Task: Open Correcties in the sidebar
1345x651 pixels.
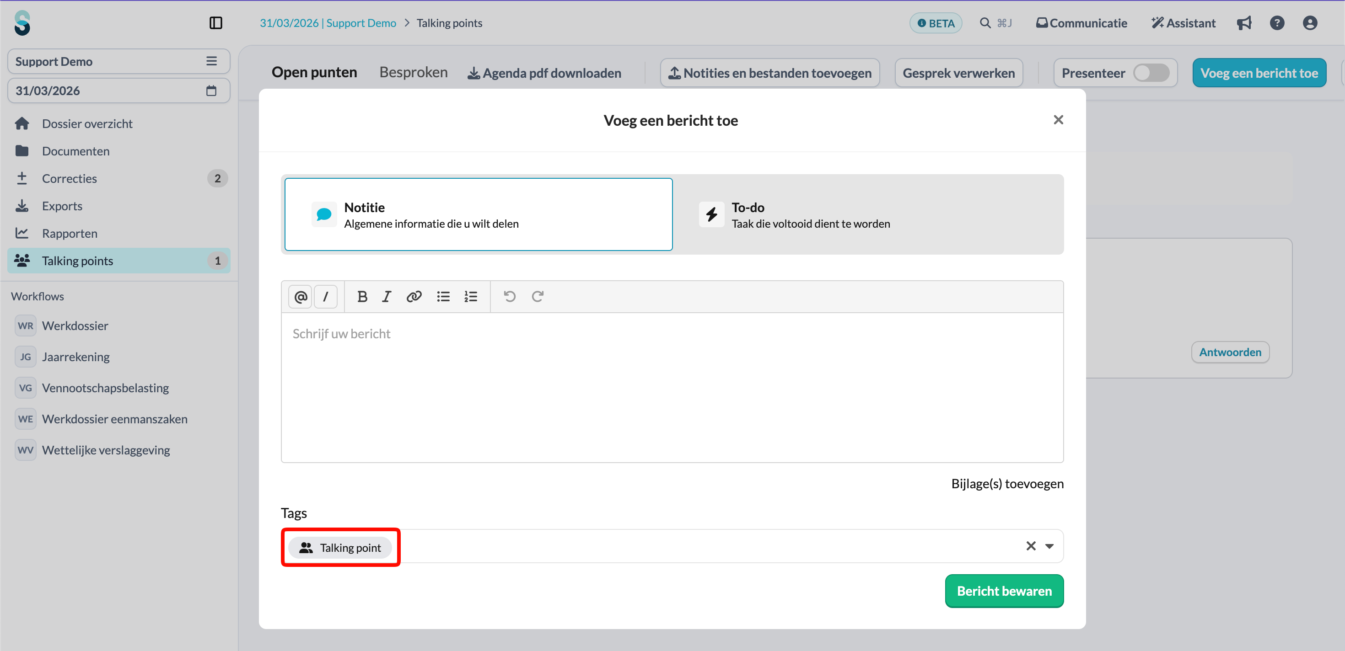Action: (119, 178)
